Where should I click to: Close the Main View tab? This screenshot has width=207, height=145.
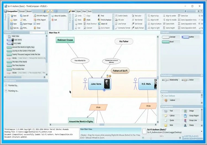coord(59,33)
